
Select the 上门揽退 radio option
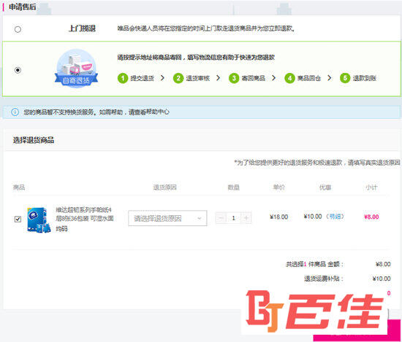pos(18,29)
